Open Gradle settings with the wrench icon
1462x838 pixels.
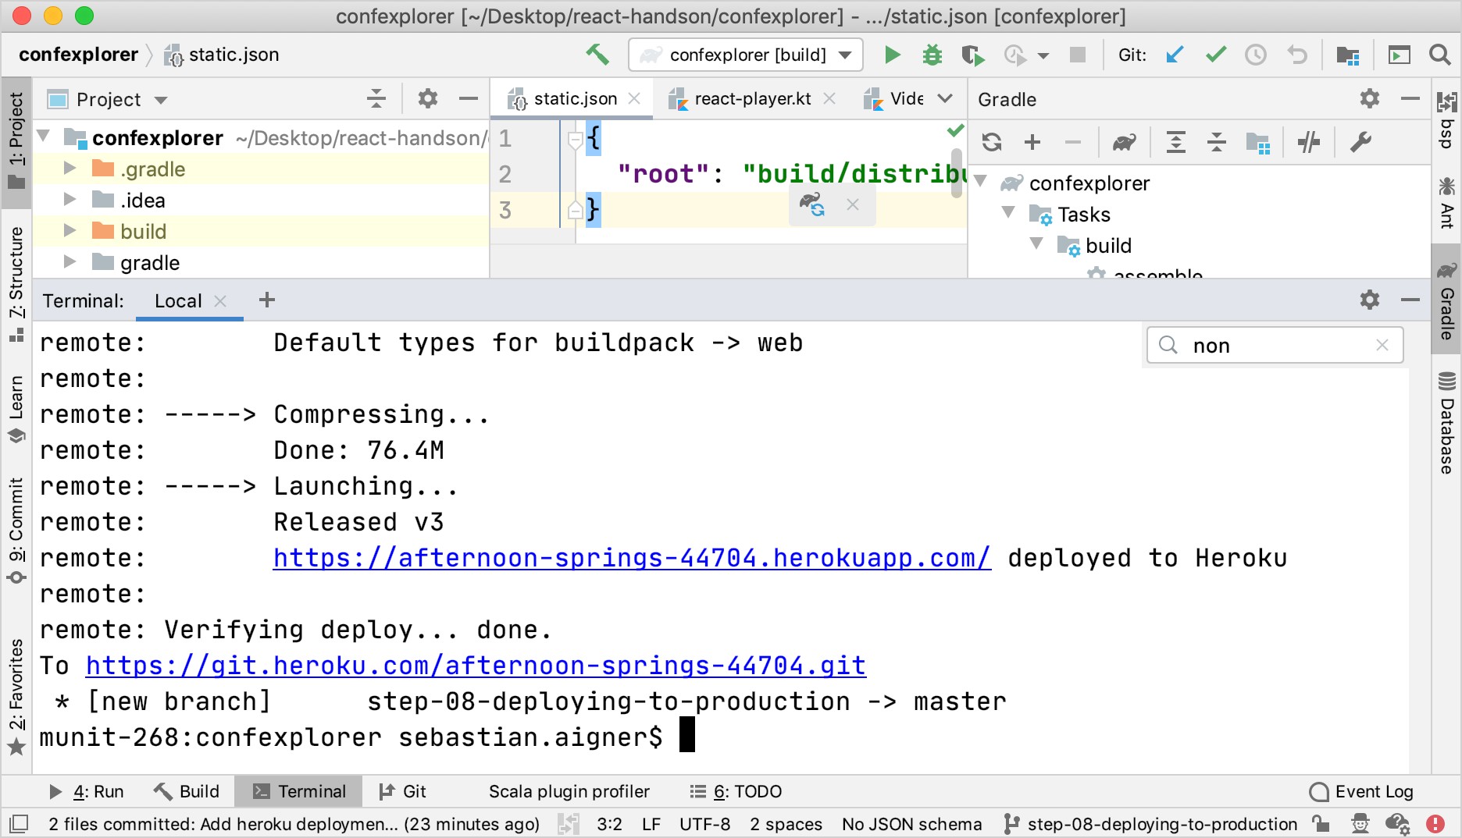(1363, 142)
